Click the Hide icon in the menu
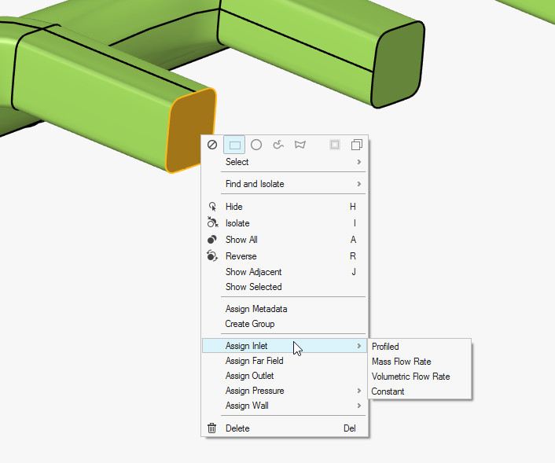This screenshot has height=463, width=555. tap(212, 207)
